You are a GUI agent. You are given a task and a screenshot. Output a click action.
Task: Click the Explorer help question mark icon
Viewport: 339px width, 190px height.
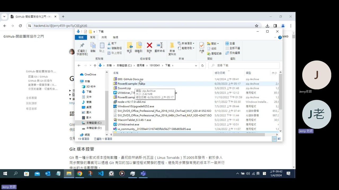click(x=280, y=37)
